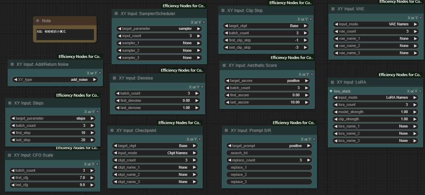Collapse the XY Input: VAE node
Screen dimensions: 425x195
[x=333, y=9]
